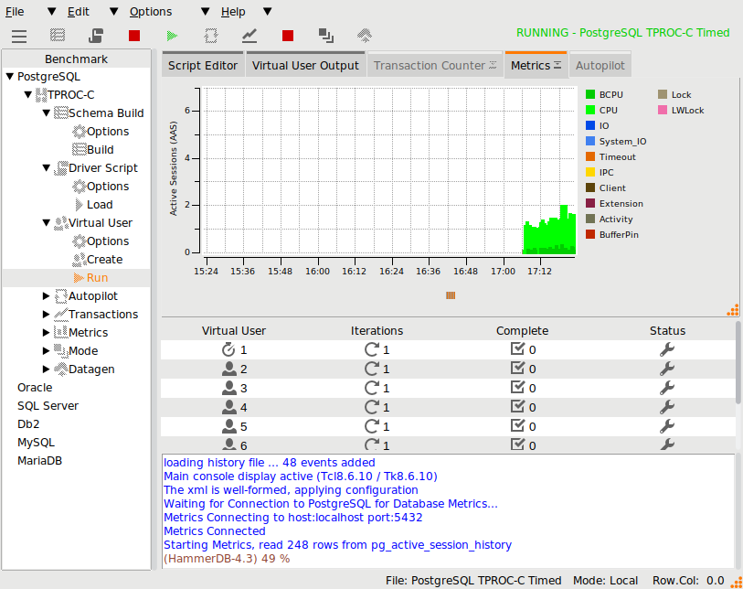Click the complete checkbox for user 4
The width and height of the screenshot is (743, 589).
click(517, 406)
